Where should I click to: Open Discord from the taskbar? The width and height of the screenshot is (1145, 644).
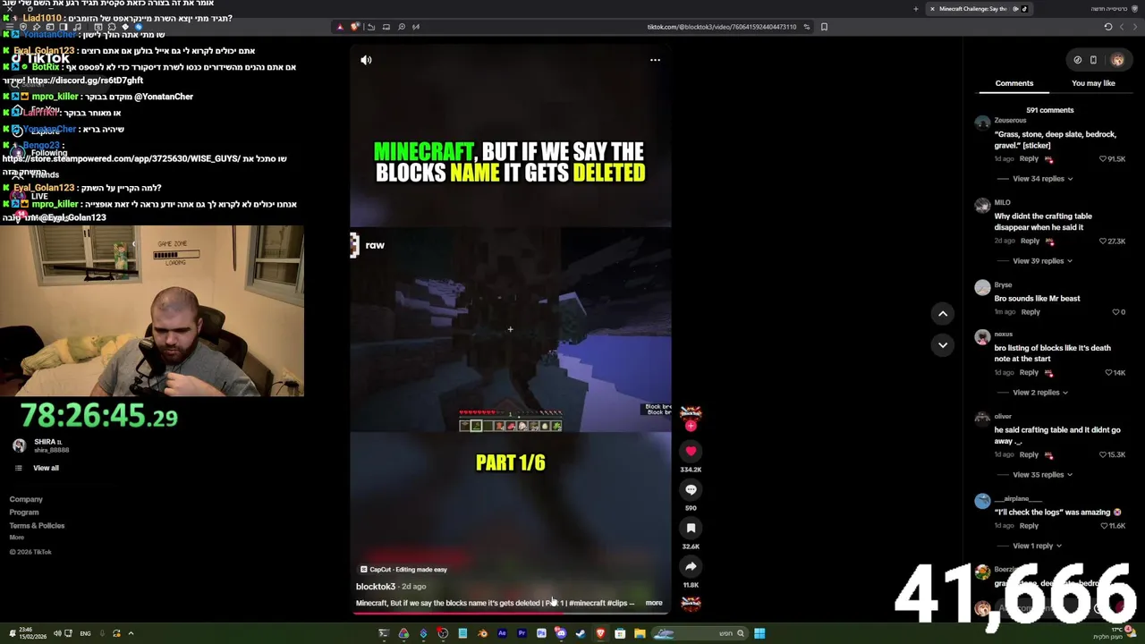tap(560, 633)
